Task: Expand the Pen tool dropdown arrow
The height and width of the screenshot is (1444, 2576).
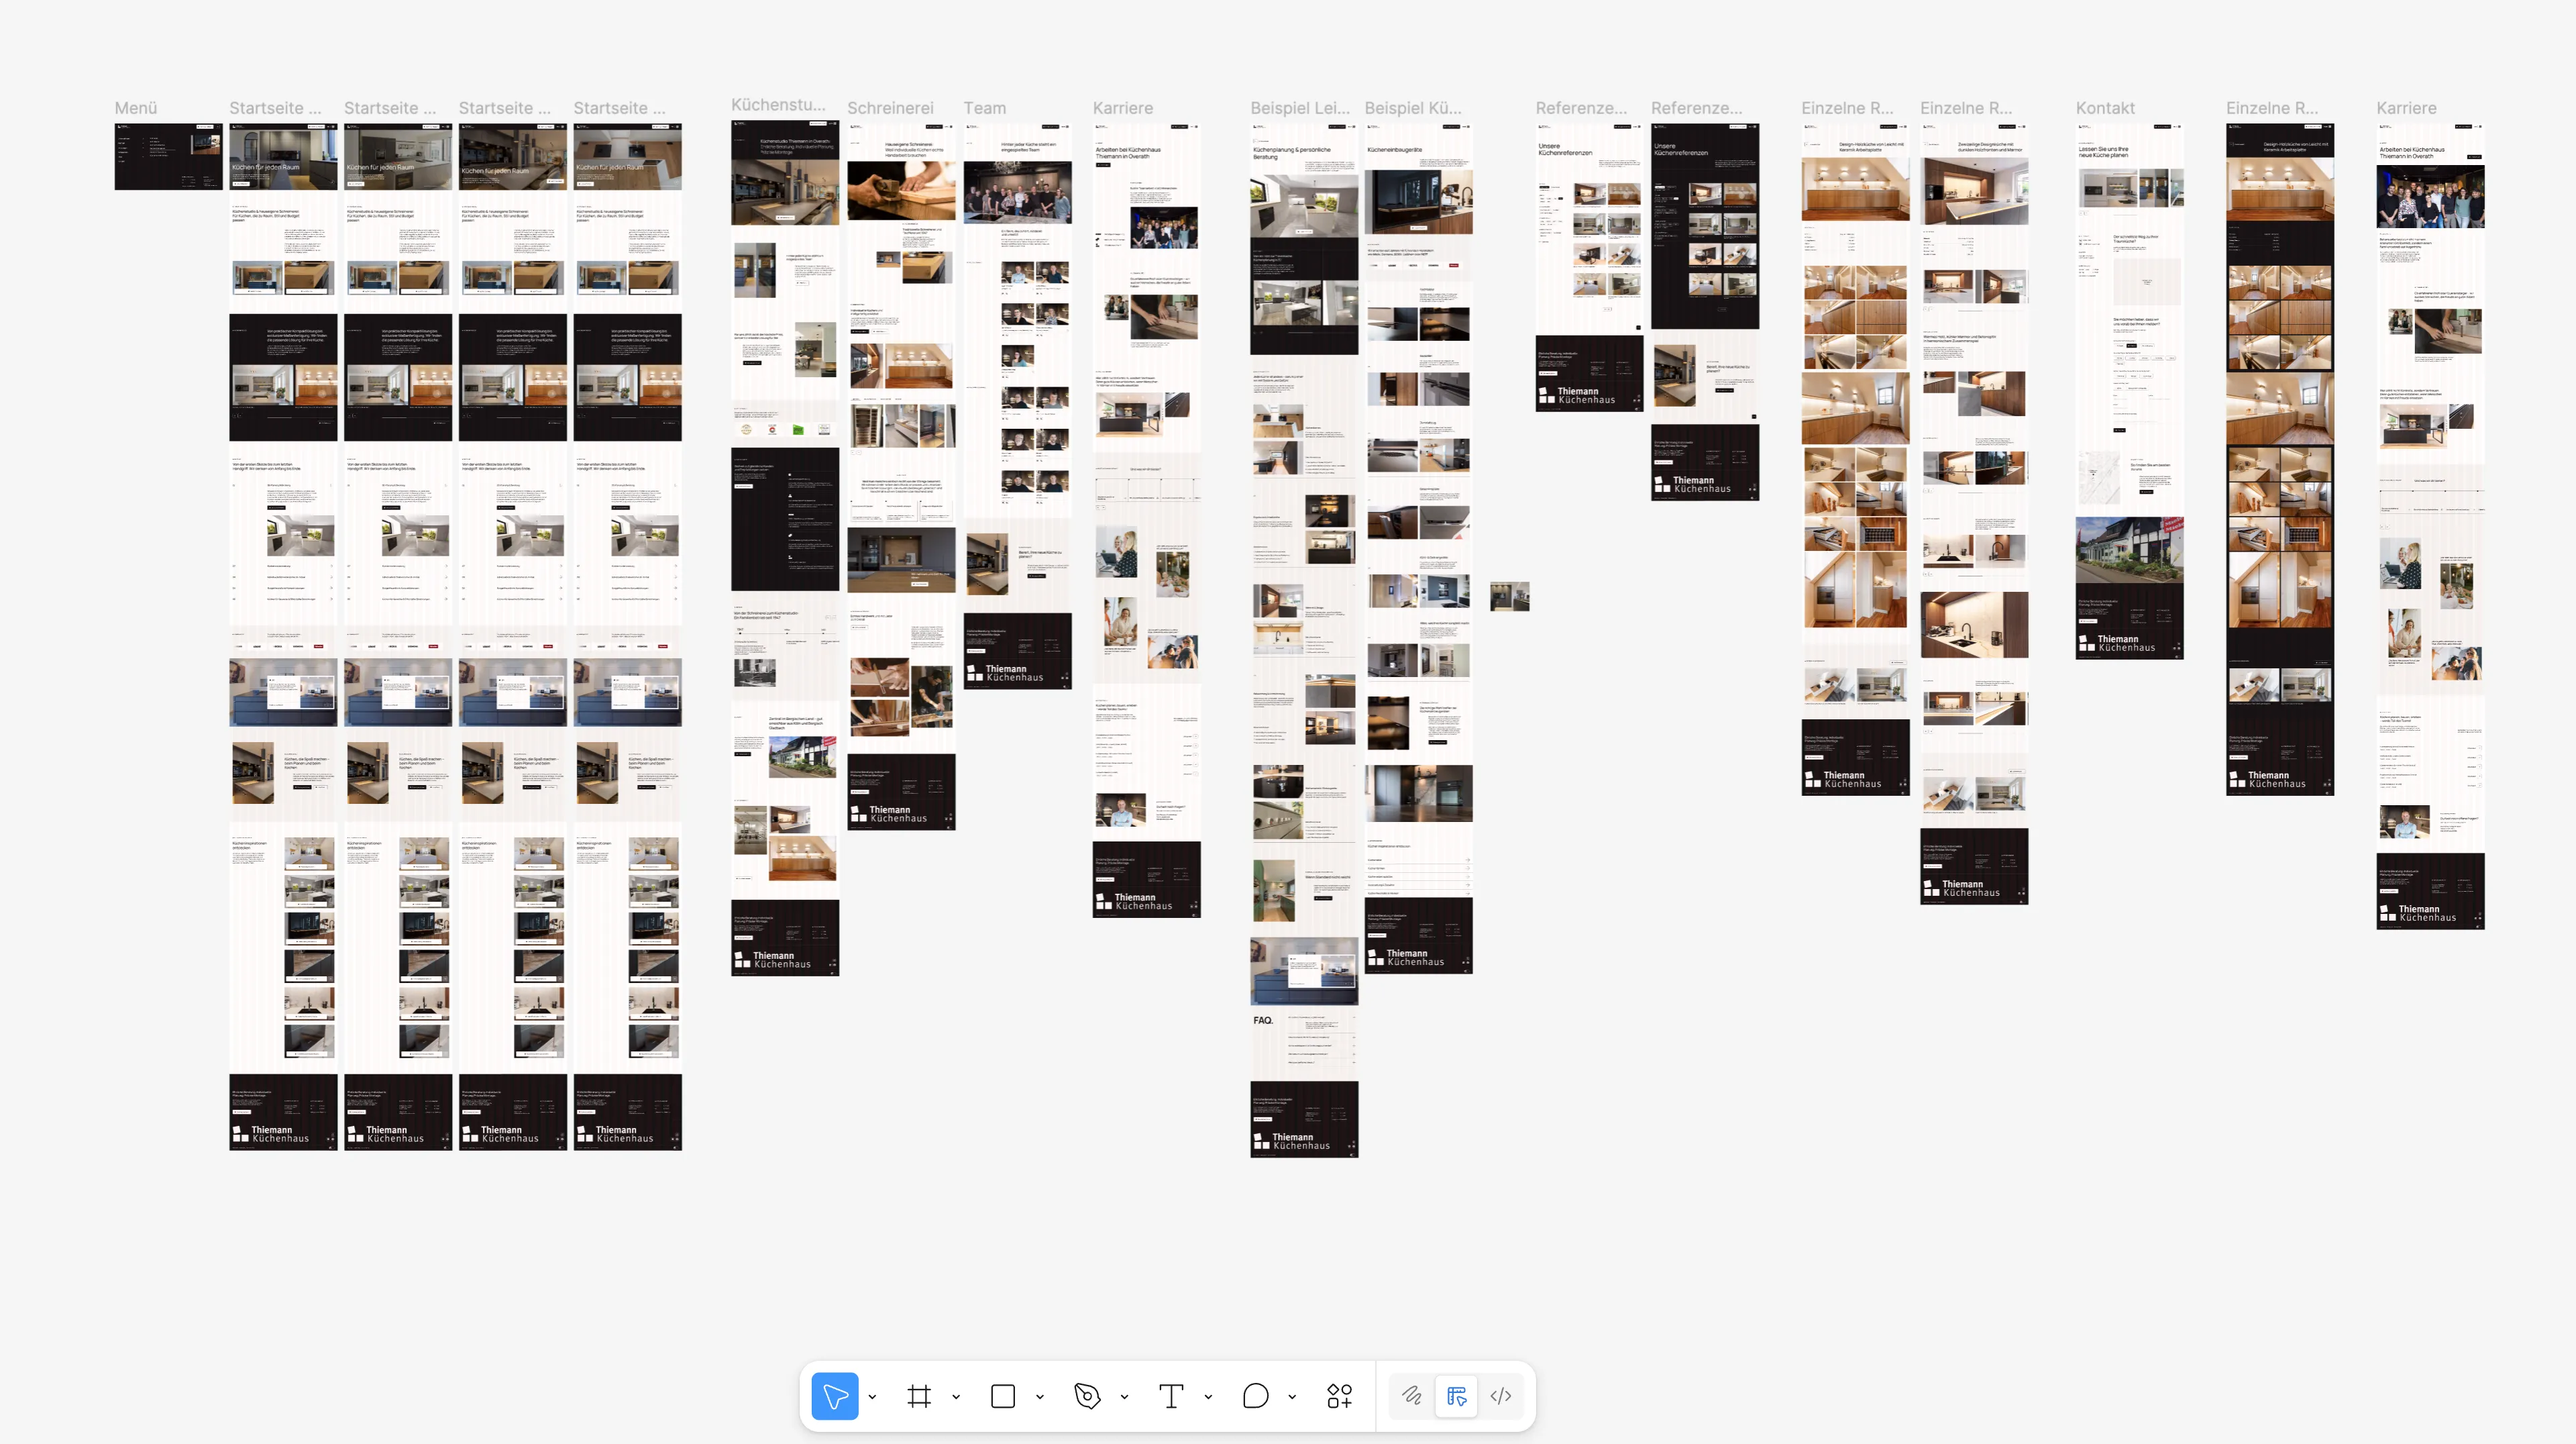Action: pos(1124,1397)
